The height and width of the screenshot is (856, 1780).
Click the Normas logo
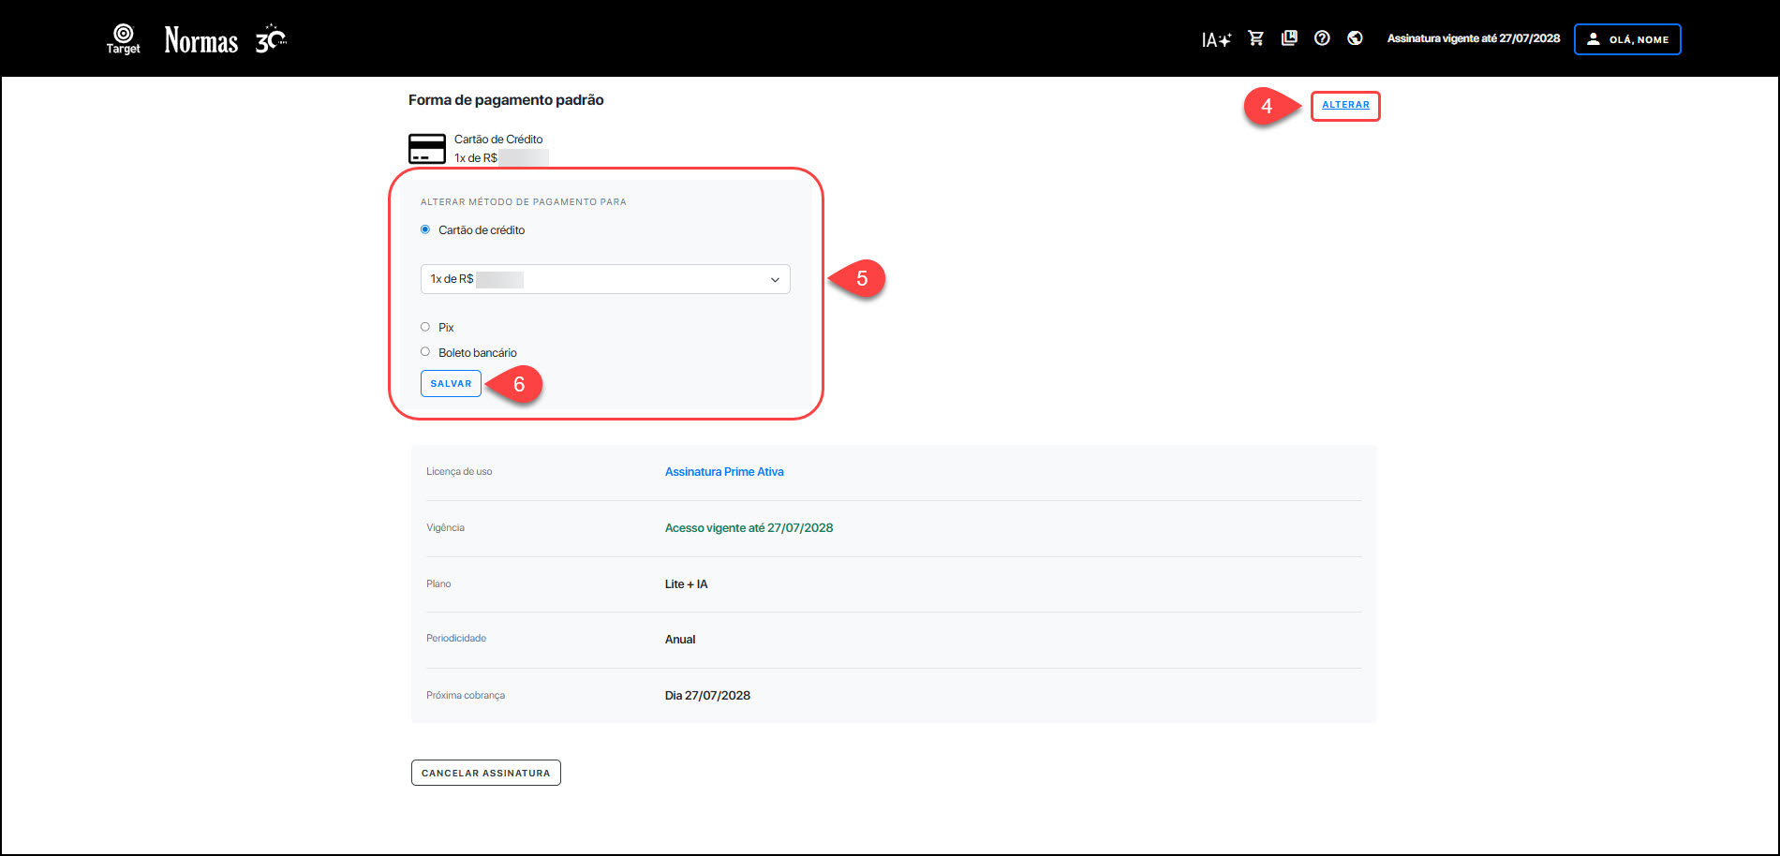point(201,40)
